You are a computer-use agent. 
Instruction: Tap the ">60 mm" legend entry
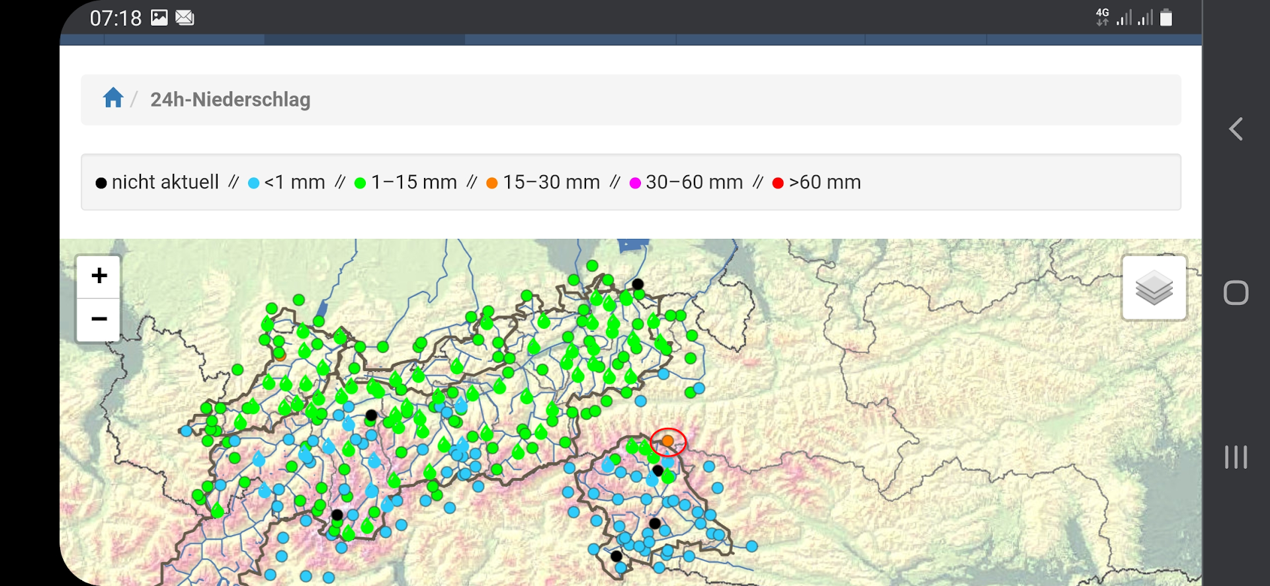click(x=816, y=182)
